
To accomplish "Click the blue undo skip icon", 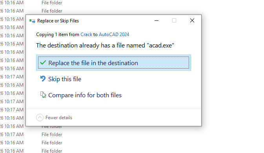I will coord(43,78).
